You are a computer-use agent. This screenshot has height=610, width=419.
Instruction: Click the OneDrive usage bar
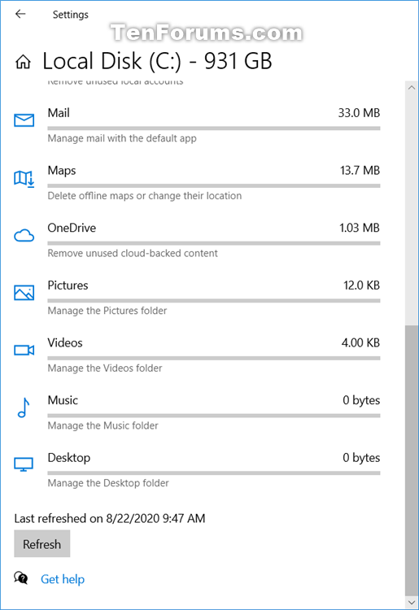[214, 243]
